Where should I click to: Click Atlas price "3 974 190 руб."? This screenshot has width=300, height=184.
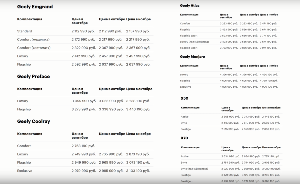(x=268, y=48)
